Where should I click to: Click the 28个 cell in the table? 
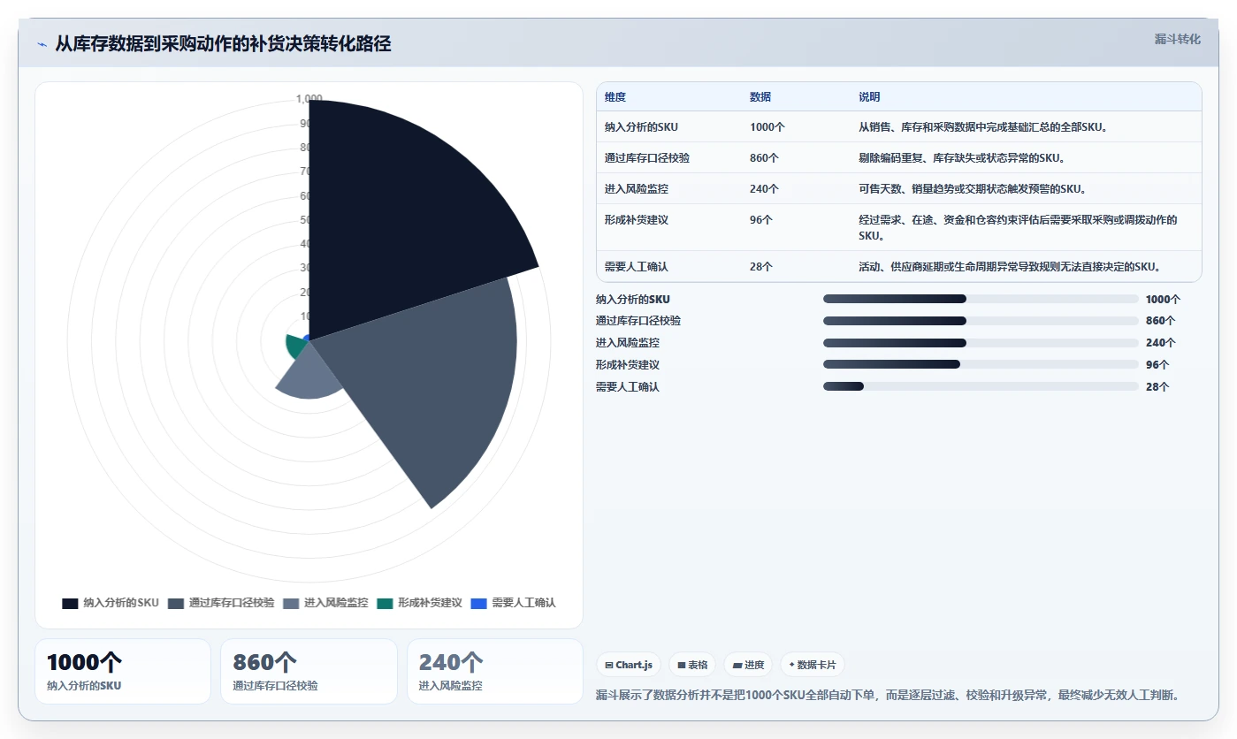pyautogui.click(x=761, y=266)
